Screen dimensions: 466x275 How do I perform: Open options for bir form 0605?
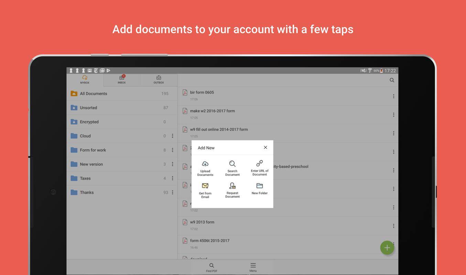pos(393,96)
